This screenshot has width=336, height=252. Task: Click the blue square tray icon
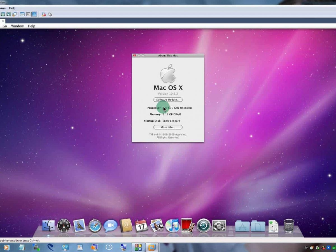click(329, 248)
